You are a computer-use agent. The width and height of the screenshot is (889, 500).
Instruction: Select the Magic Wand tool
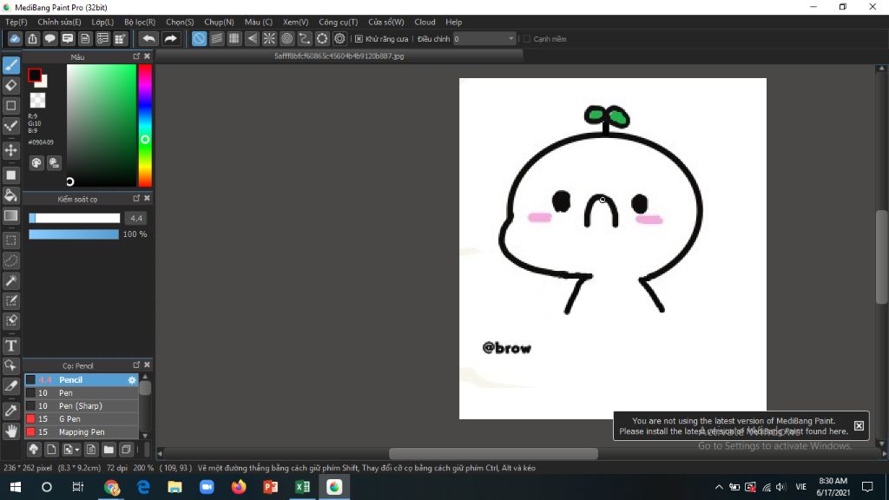coord(10,280)
